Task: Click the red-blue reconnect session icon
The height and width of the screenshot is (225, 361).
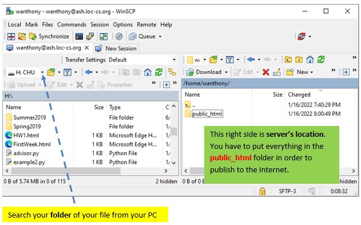Action: click(302, 37)
